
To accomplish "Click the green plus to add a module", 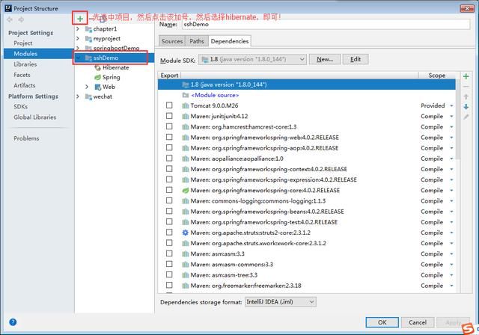I will (x=80, y=18).
